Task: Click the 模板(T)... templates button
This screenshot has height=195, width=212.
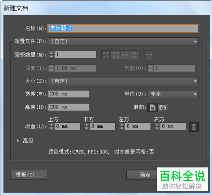Action: pyautogui.click(x=28, y=175)
